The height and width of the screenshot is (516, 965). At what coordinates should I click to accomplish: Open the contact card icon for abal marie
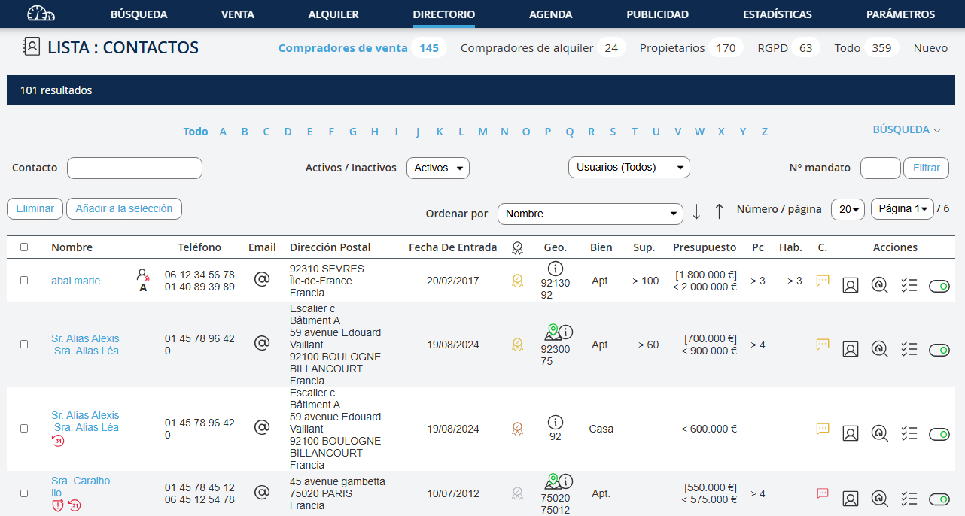tap(851, 285)
